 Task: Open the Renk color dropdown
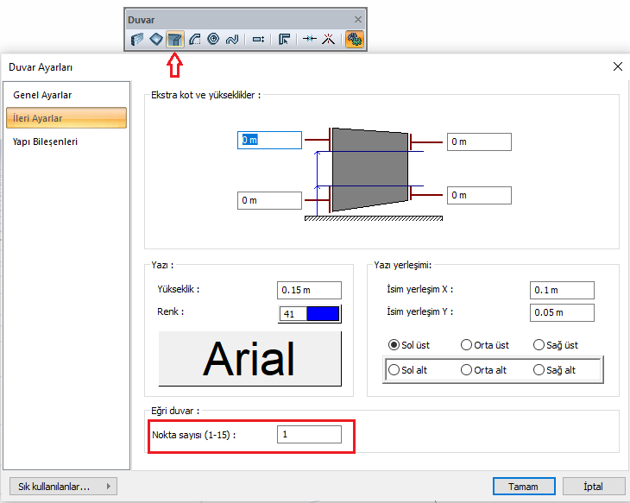[x=310, y=314]
